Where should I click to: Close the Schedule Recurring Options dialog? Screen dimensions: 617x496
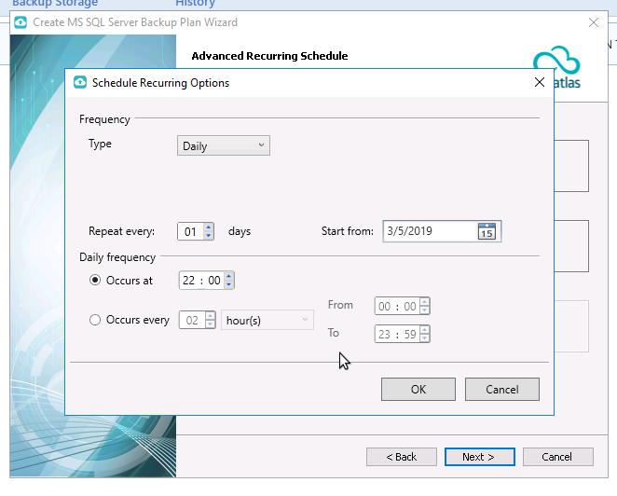[x=540, y=82]
